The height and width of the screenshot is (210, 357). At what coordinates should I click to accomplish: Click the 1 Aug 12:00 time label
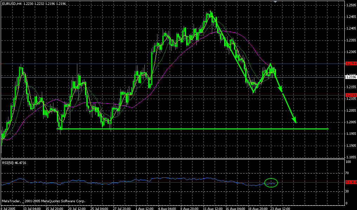145,208
